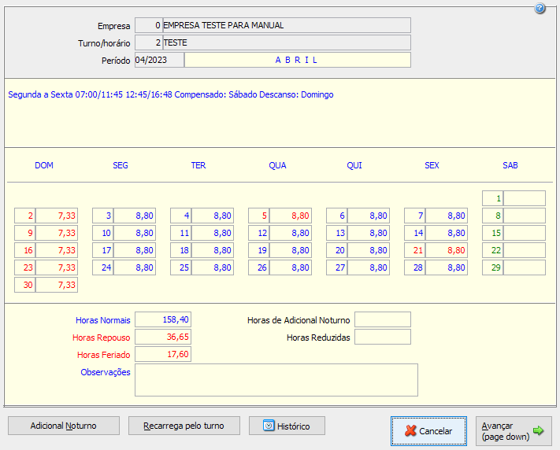
Task: Click the Horas de Adicional Noturno field
Action: pyautogui.click(x=382, y=319)
